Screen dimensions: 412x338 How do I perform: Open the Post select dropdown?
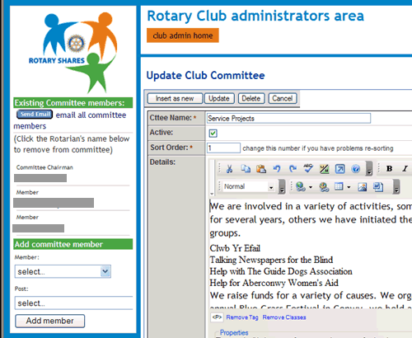73,303
